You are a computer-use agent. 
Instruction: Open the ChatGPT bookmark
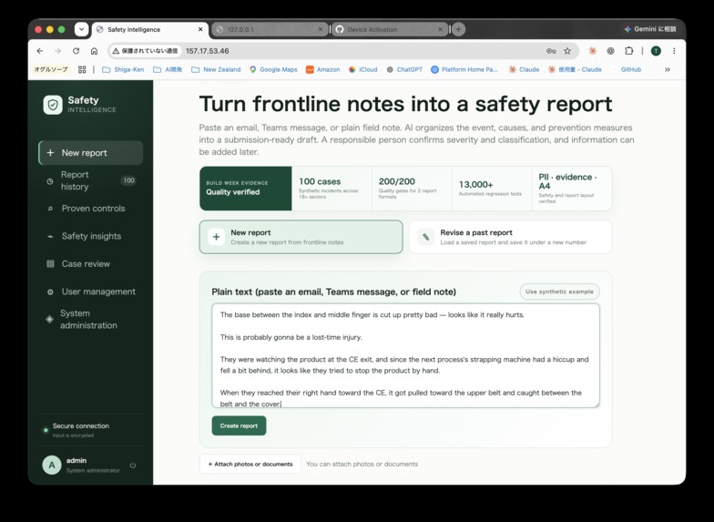404,69
